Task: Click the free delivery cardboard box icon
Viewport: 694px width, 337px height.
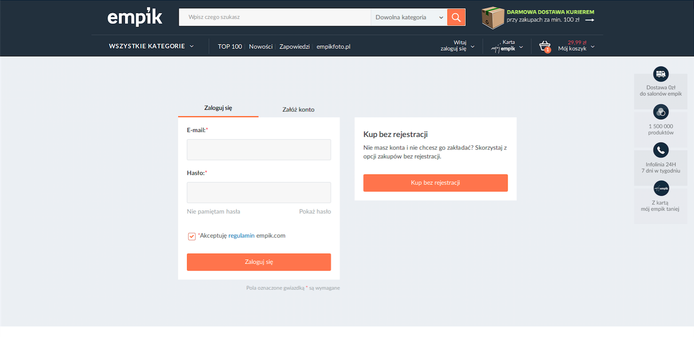Action: [x=492, y=18]
